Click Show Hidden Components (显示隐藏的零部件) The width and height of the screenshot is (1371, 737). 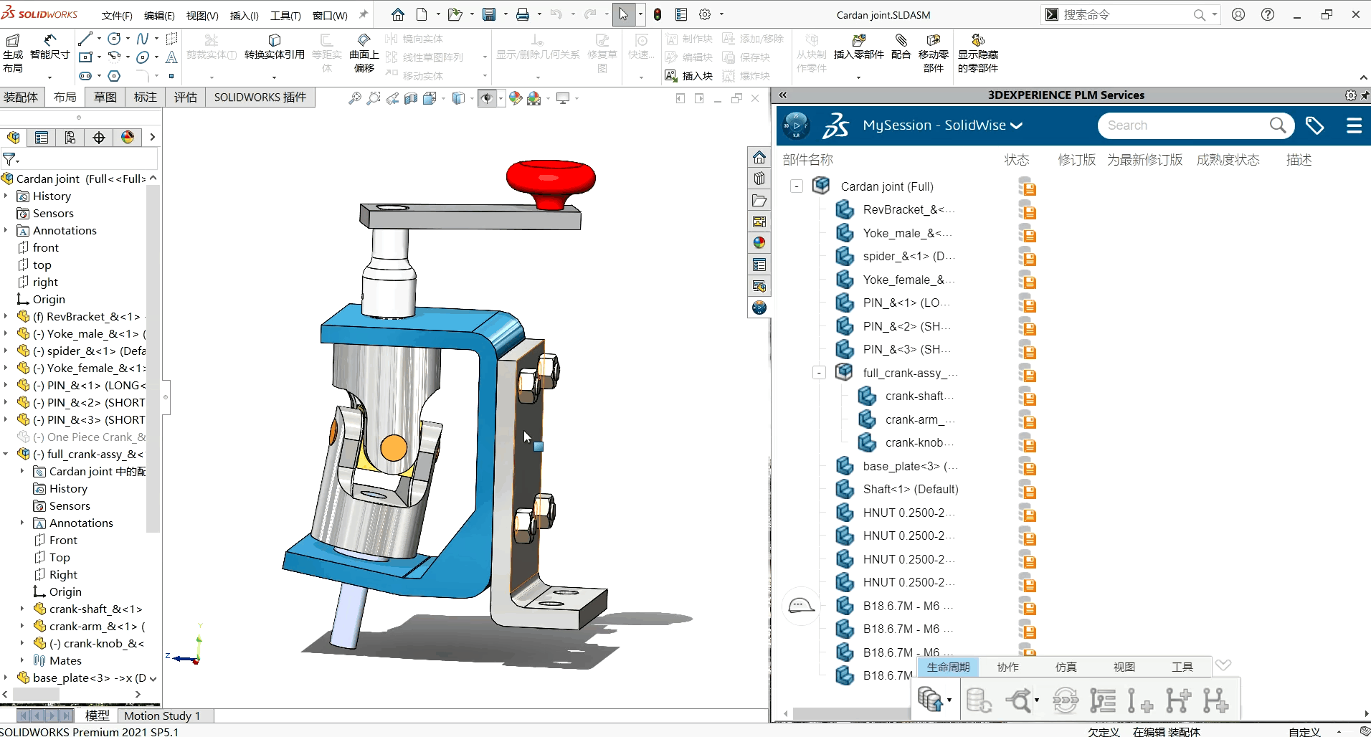(x=978, y=53)
